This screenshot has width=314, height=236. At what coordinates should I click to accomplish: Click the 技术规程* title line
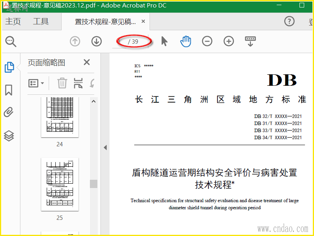[215, 184]
